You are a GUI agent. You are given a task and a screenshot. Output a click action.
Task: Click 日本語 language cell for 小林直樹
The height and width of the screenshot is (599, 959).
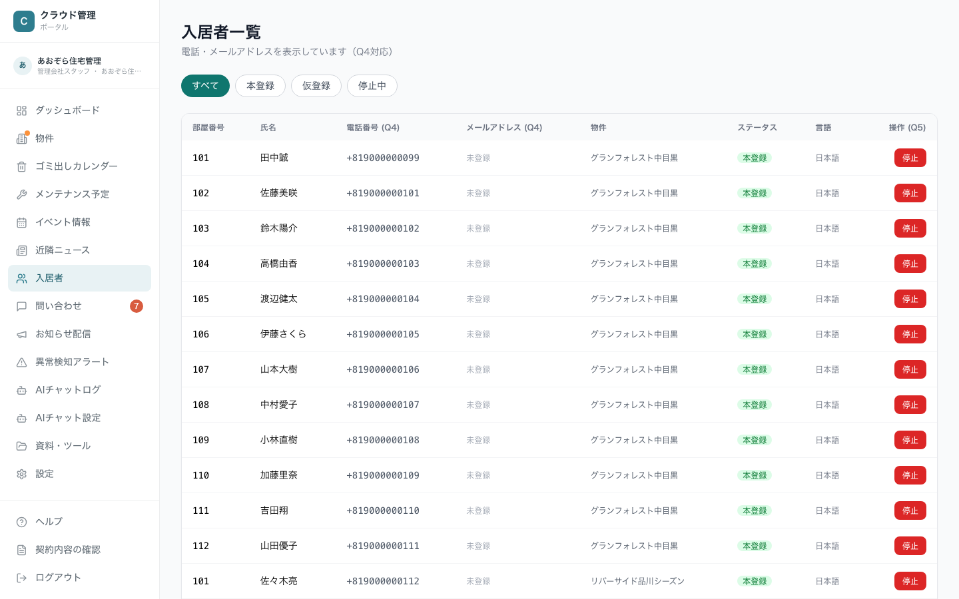[x=827, y=440]
